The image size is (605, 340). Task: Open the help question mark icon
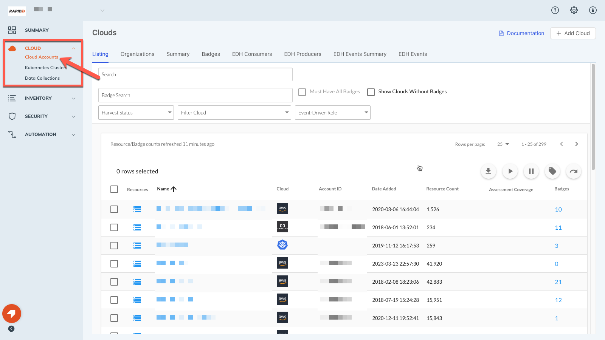point(555,10)
